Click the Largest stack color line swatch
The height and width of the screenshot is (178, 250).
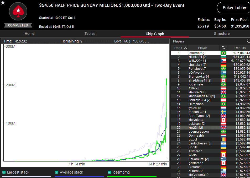tap(27, 177)
